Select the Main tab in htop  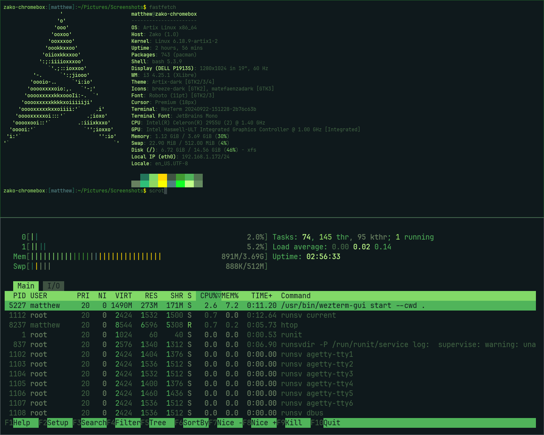tap(25, 286)
